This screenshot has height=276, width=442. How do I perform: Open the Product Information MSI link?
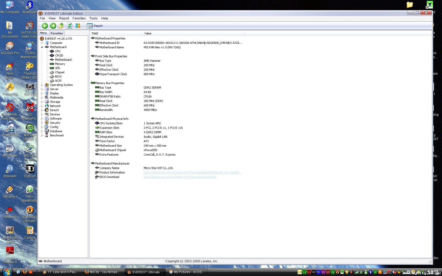[192, 172]
